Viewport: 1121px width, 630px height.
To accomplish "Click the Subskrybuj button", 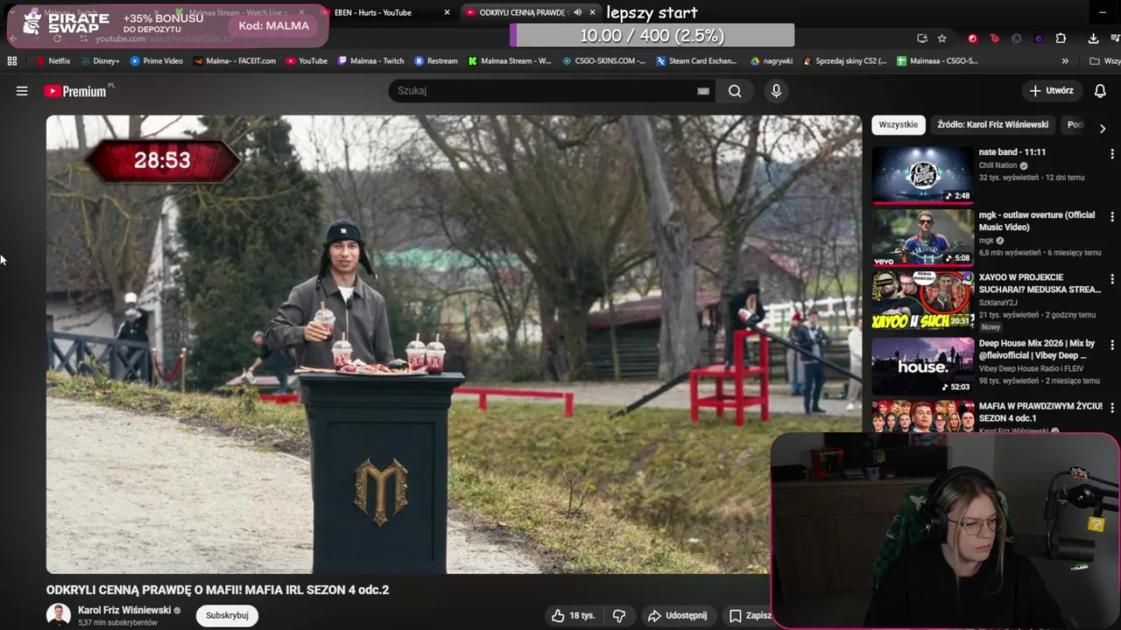I will (227, 615).
